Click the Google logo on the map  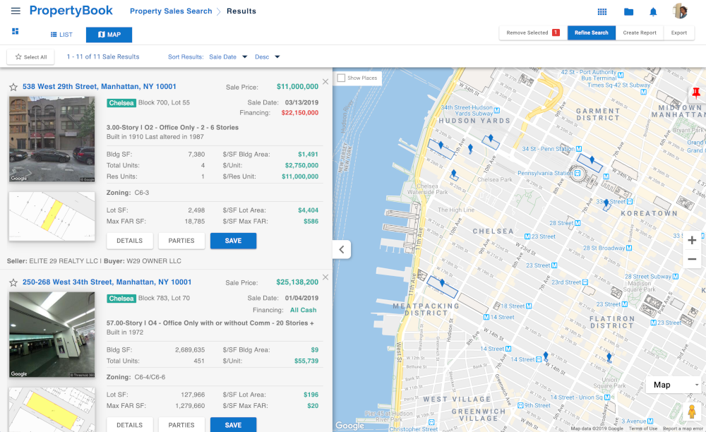click(x=350, y=425)
